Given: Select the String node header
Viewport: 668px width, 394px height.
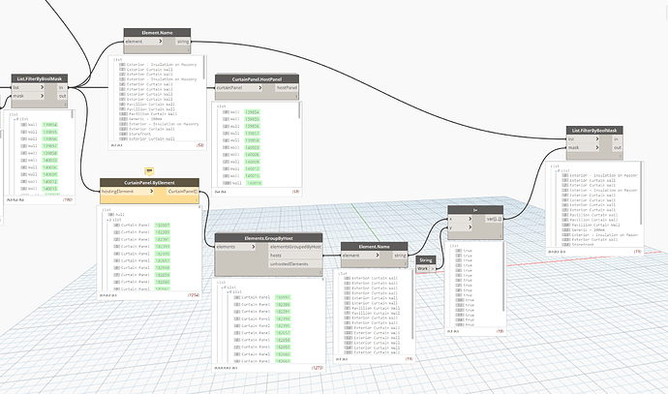Looking at the screenshot, I should point(426,259).
